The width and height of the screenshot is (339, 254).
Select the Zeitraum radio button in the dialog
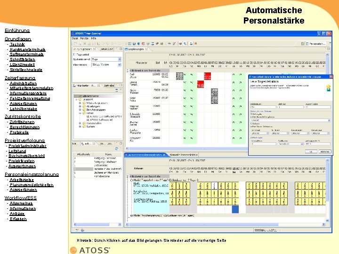click(251, 124)
